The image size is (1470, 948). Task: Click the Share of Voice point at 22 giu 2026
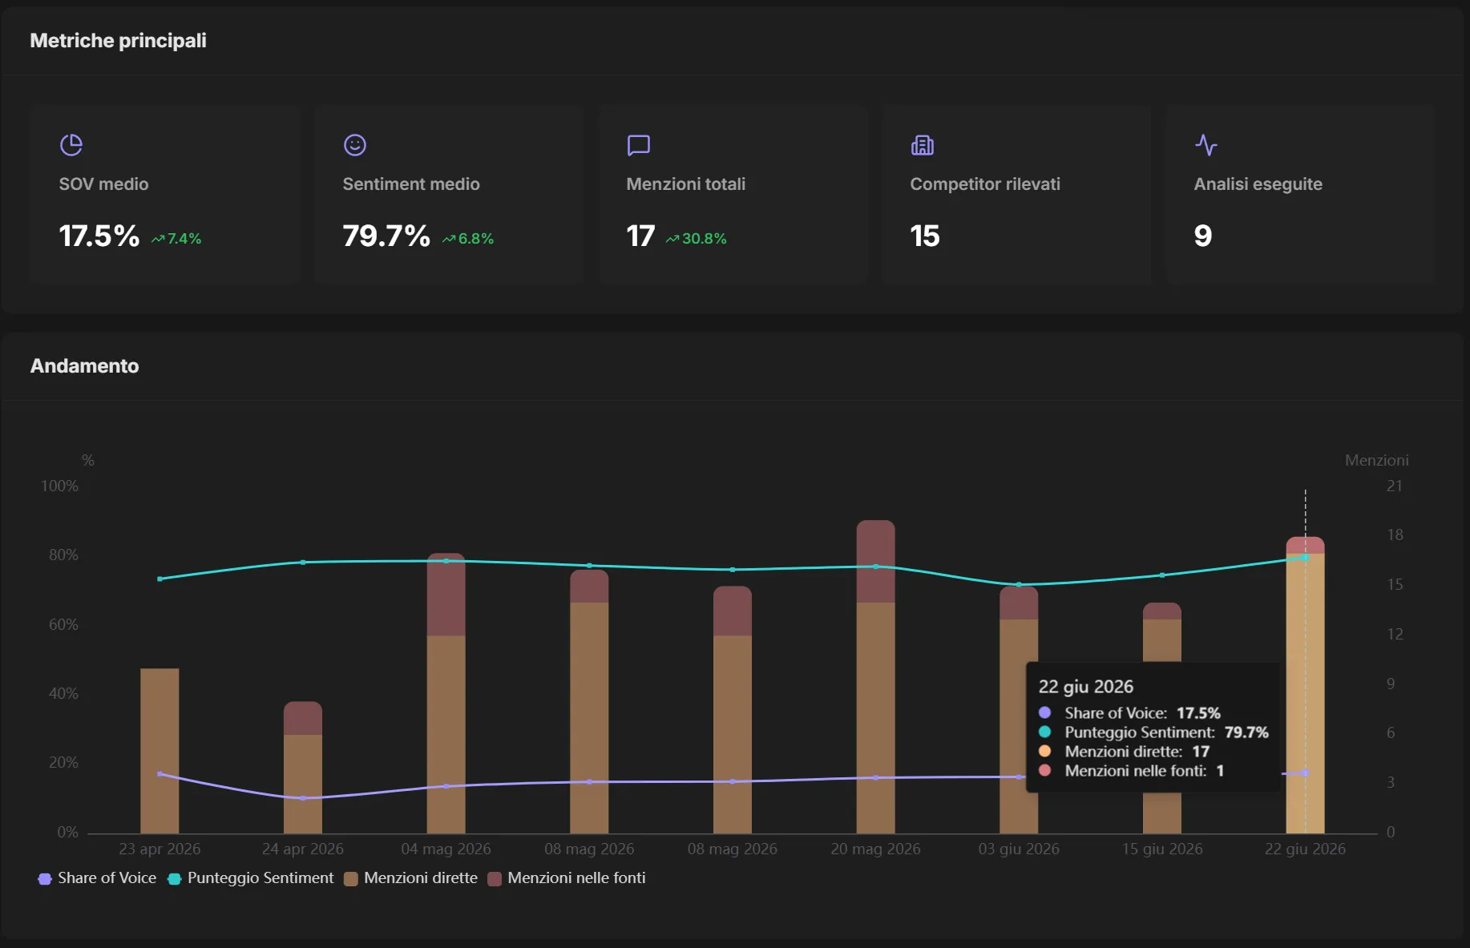point(1305,773)
